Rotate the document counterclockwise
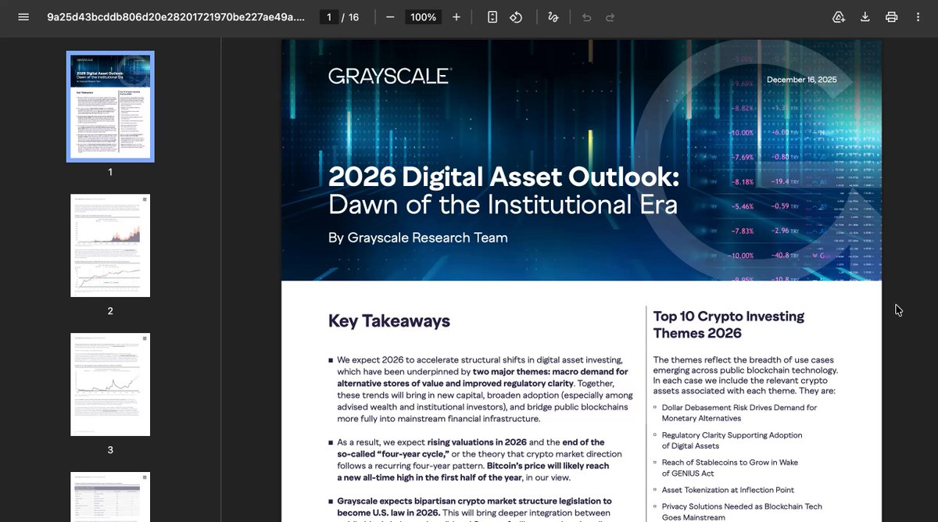 516,17
